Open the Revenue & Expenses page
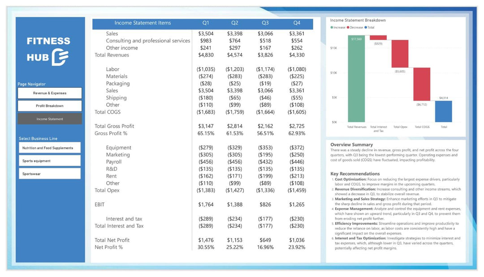 [x=50, y=93]
